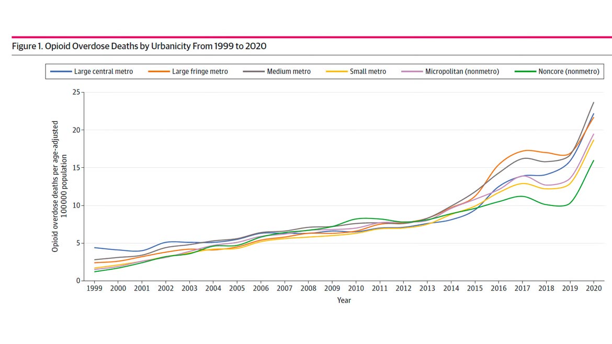Select the 'Noncore (nonmetro)' legend text

tap(569, 72)
